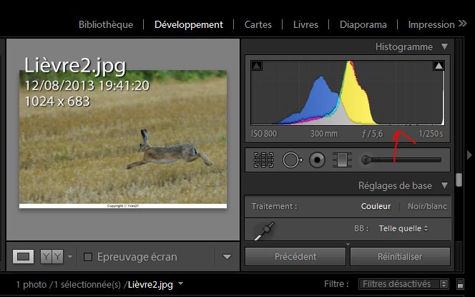
Task: Switch to the Cartes module
Action: [258, 24]
